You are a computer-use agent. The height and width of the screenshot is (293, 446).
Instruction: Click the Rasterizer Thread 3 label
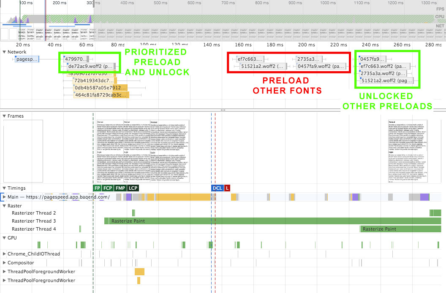point(34,221)
